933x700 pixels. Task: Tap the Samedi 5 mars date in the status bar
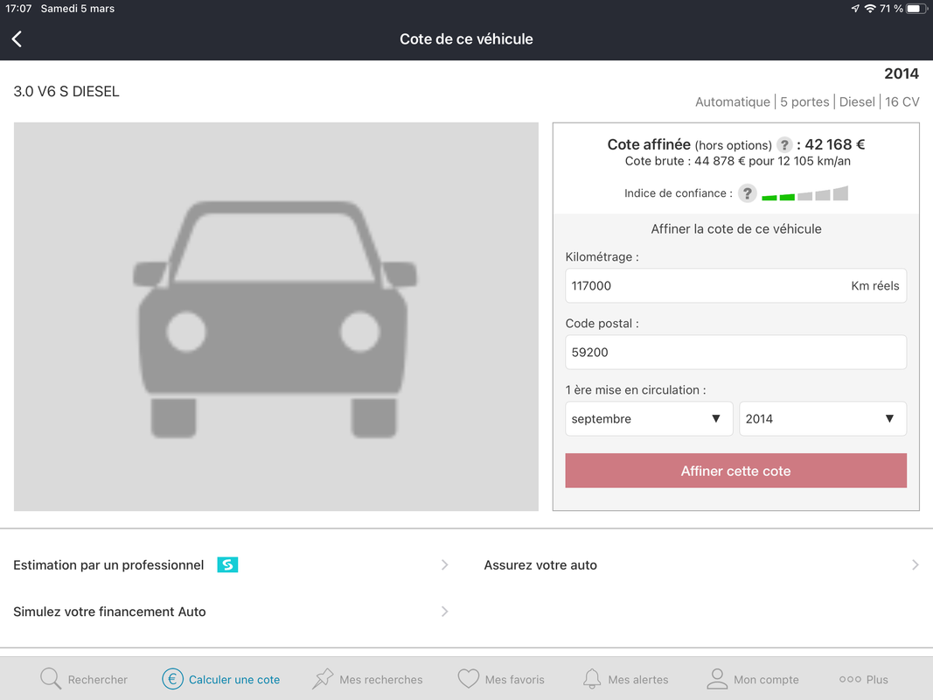77,9
